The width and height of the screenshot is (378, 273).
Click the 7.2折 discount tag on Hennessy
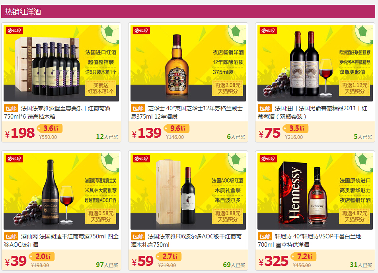(x=304, y=256)
